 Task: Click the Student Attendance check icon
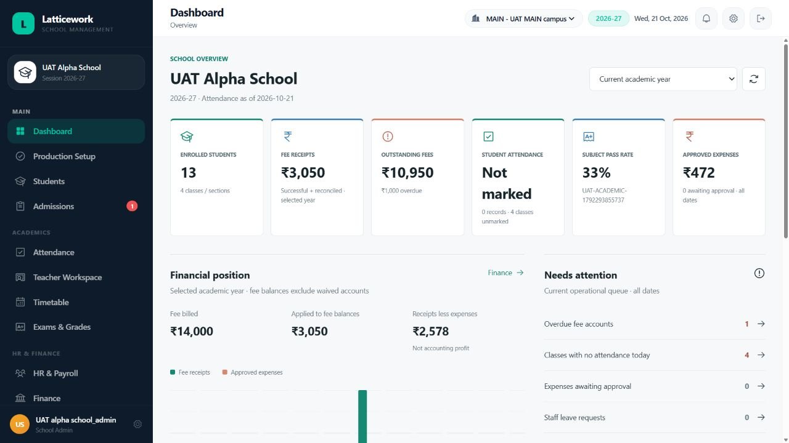coord(488,137)
